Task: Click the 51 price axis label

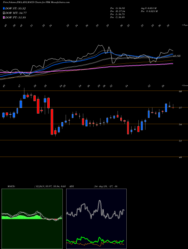Action: coord(180,141)
